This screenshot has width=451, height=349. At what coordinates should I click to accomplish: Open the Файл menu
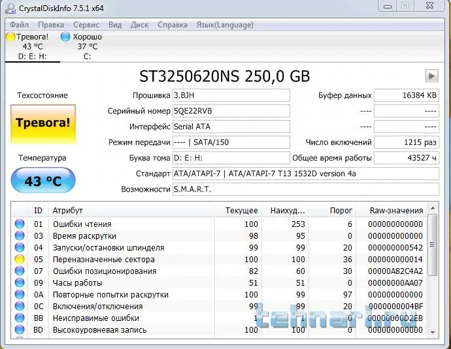point(19,25)
